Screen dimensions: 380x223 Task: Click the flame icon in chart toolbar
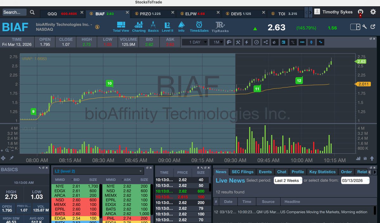(x=275, y=42)
